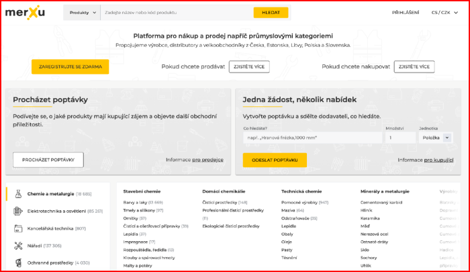Viewport: 470px width, 272px height.
Task: Open Impregnace subcategory
Action: pos(139,242)
